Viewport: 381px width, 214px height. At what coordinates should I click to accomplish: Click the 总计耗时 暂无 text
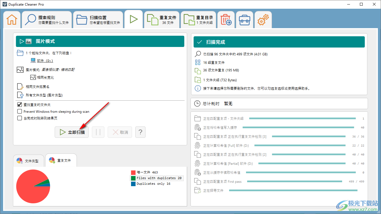pos(218,104)
